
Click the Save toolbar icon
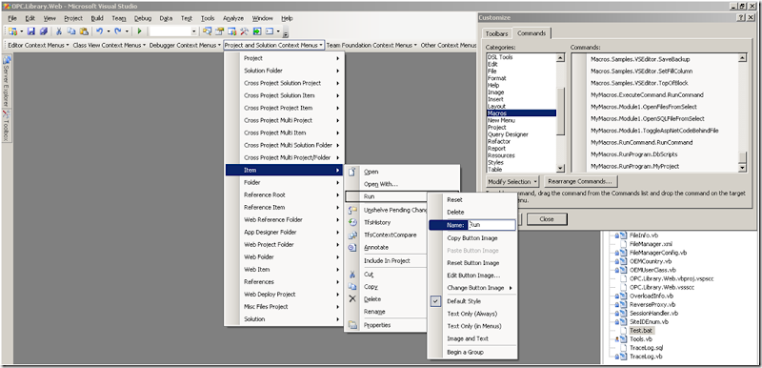pyautogui.click(x=31, y=31)
